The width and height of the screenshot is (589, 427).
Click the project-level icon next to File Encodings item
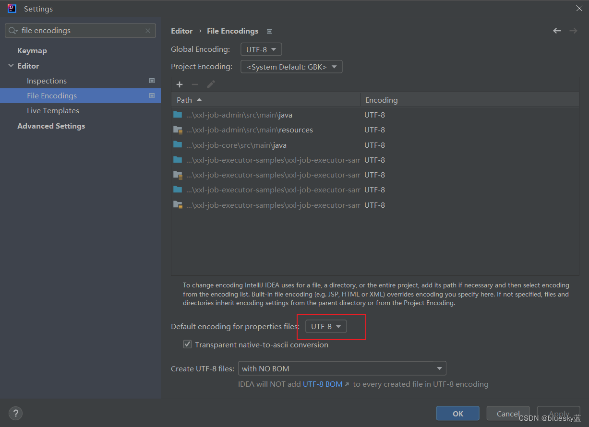pyautogui.click(x=152, y=95)
